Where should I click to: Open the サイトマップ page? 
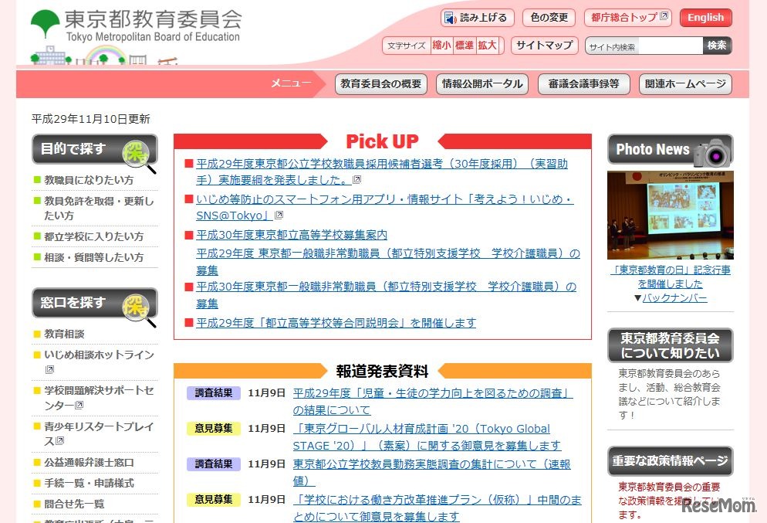[x=543, y=46]
